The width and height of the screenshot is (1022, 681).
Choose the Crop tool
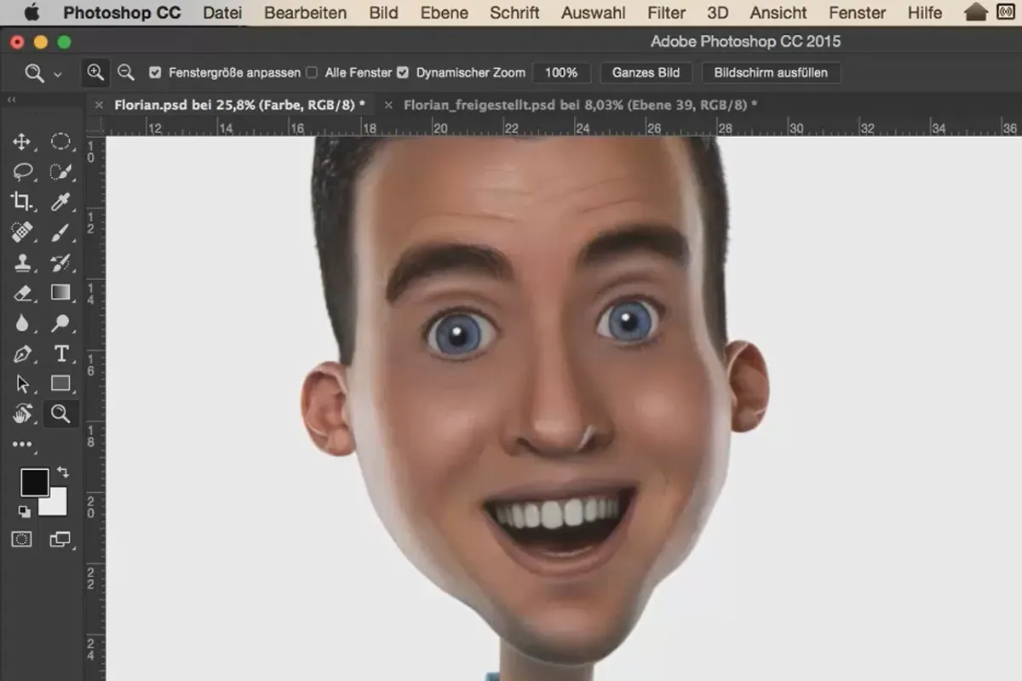tap(22, 202)
